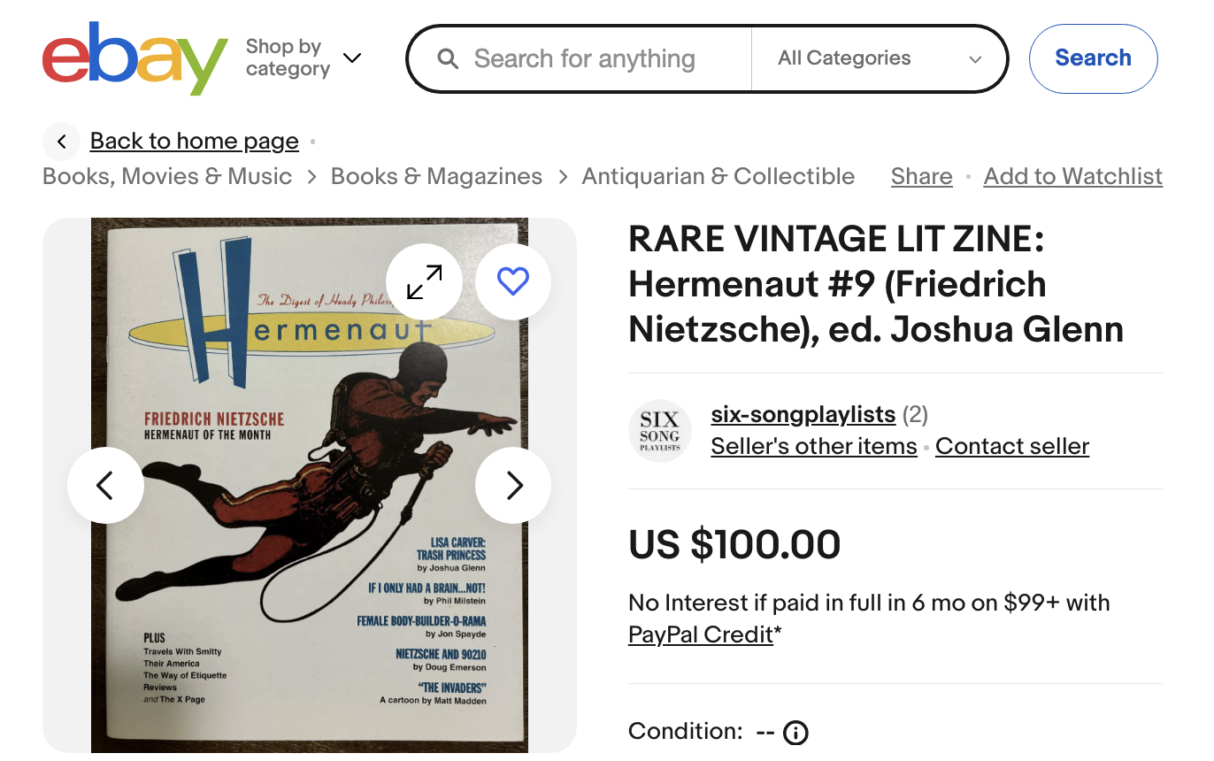Show the previous product image

click(x=105, y=485)
